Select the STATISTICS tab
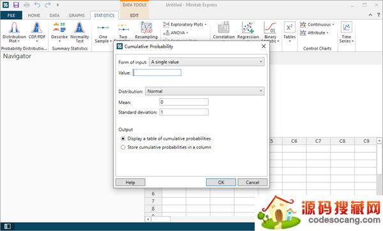Screen dimensions: 383x231 point(104,15)
